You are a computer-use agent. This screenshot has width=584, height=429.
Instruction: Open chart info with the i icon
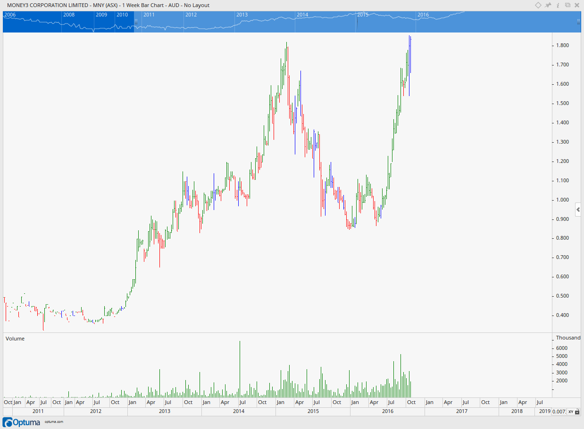[x=558, y=5]
